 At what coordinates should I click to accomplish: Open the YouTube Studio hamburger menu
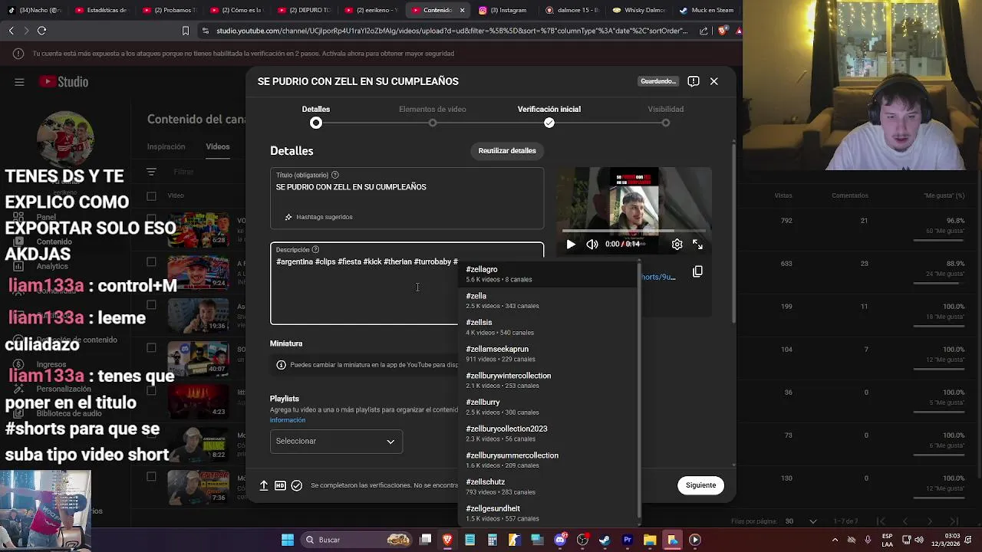[x=19, y=82]
